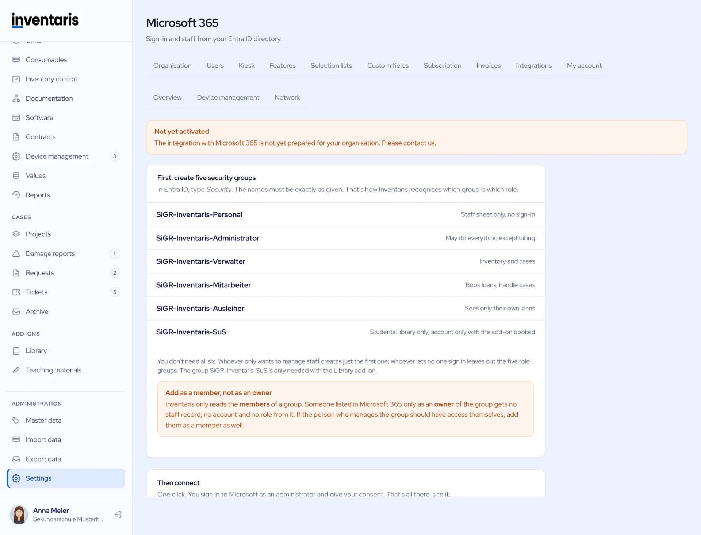Click the SiGR-Inventaris-Personal group name
Image resolution: width=701 pixels, height=535 pixels.
click(199, 214)
